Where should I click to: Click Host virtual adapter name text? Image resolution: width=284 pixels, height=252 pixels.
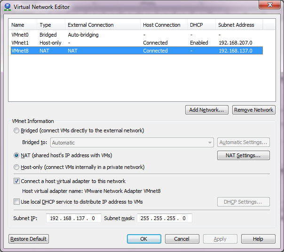[91, 191]
